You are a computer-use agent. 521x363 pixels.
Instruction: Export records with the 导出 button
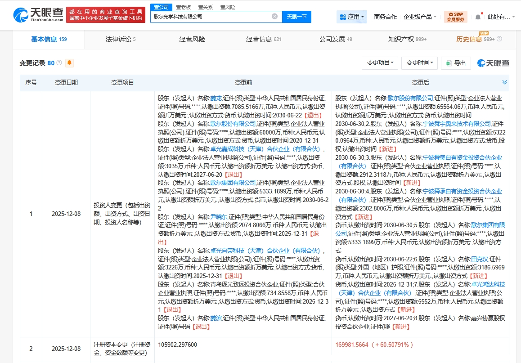coord(456,63)
